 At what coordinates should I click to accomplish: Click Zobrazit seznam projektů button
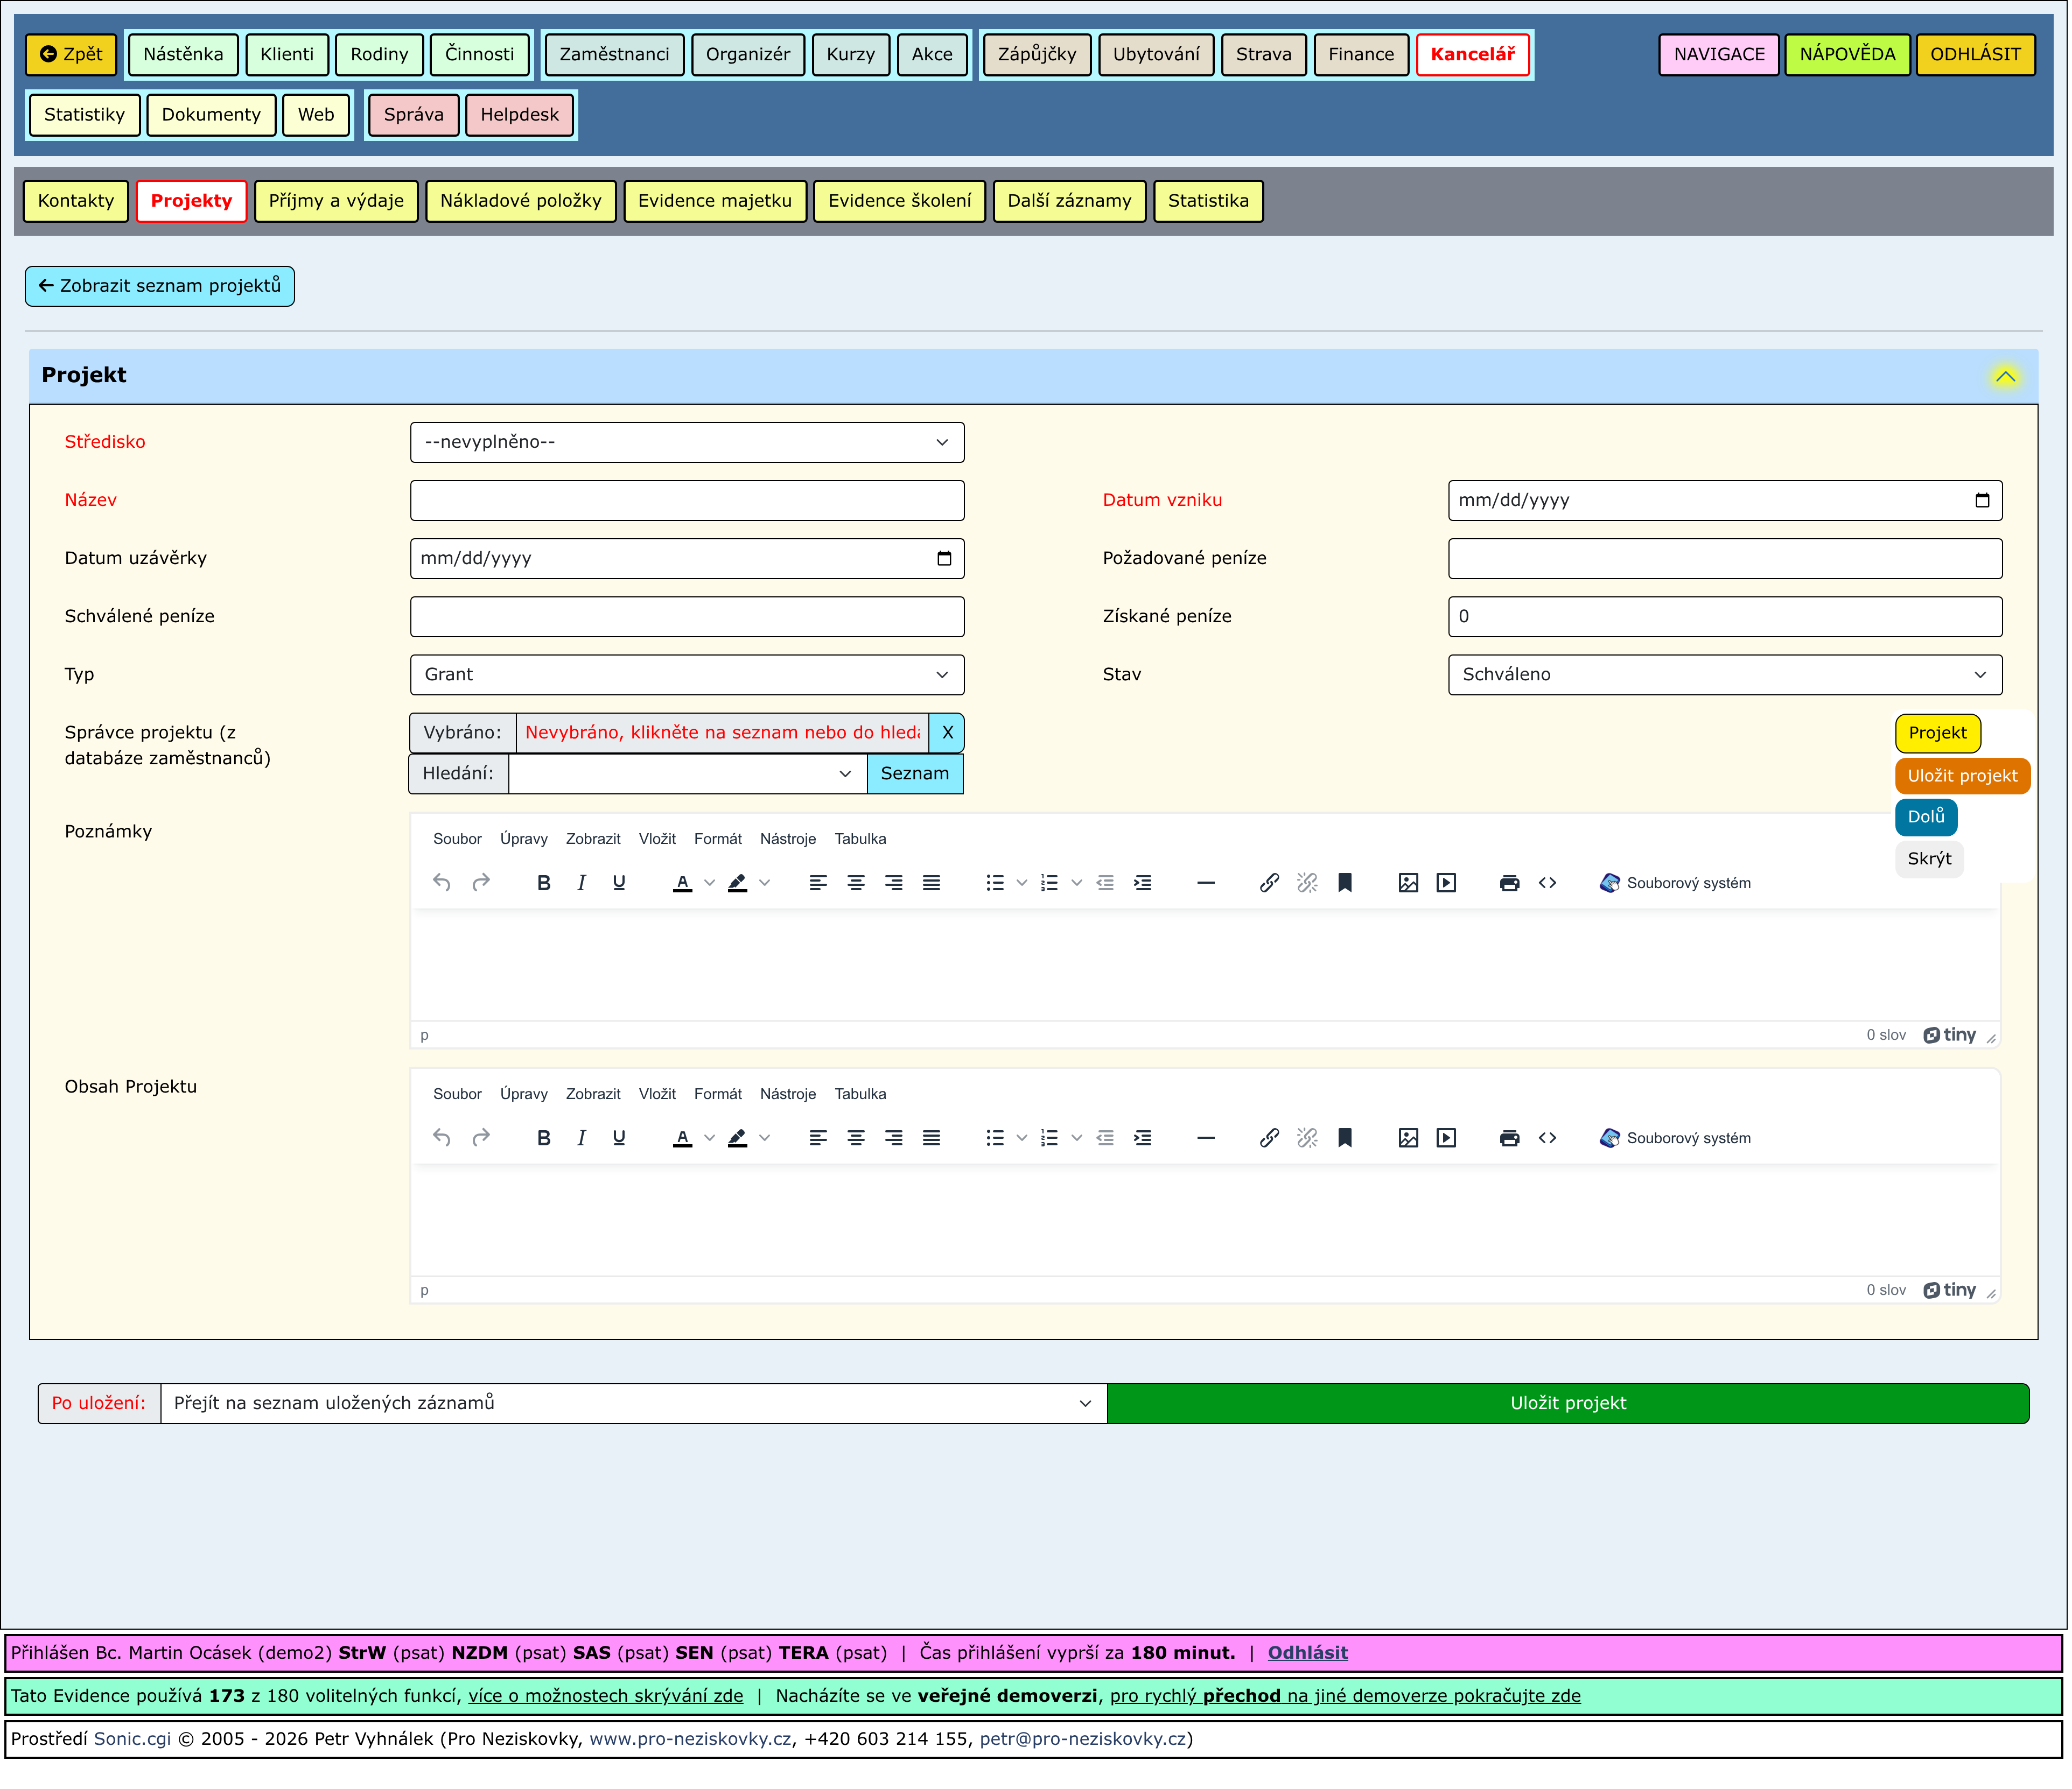coord(160,286)
